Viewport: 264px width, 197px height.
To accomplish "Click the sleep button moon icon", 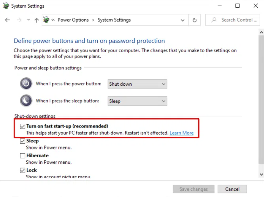I will (x=26, y=101).
